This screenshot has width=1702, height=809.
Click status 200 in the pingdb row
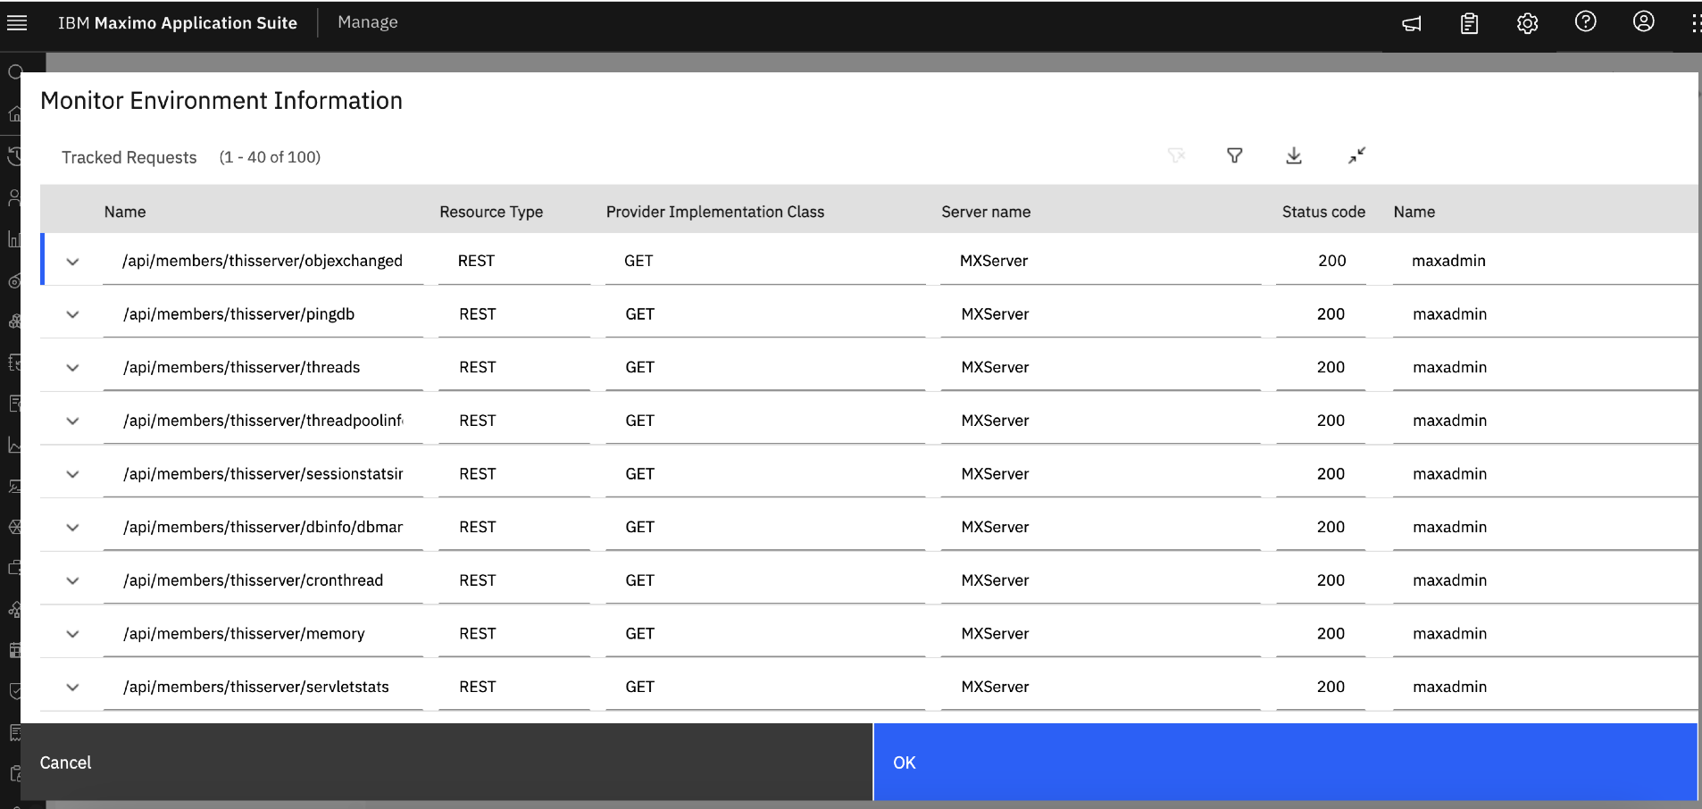click(x=1331, y=314)
